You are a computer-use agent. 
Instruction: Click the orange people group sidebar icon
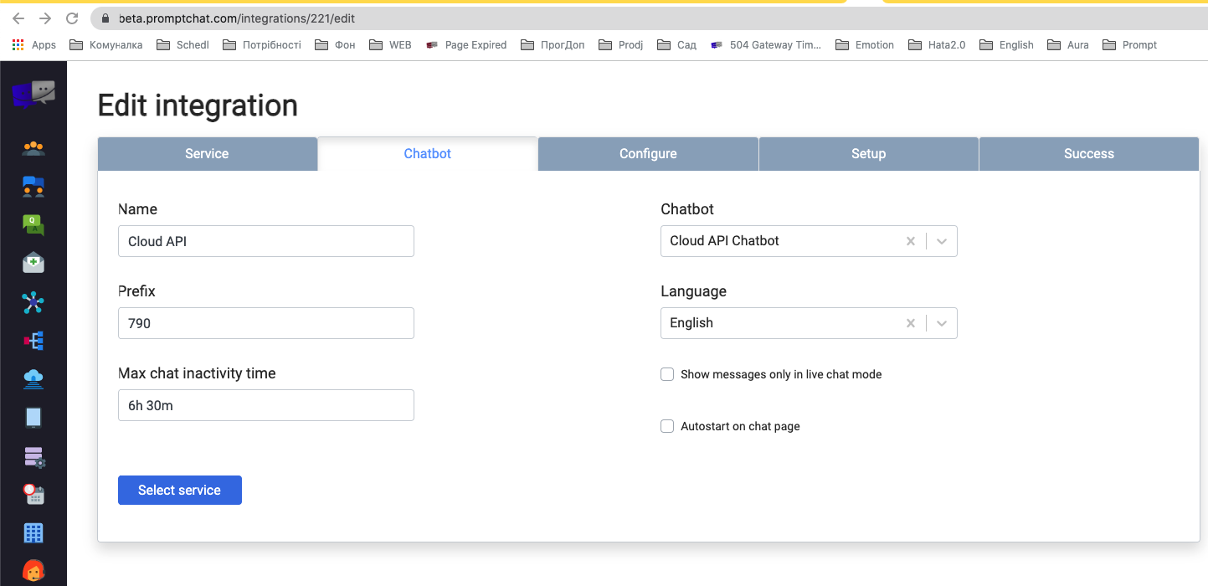(x=33, y=148)
